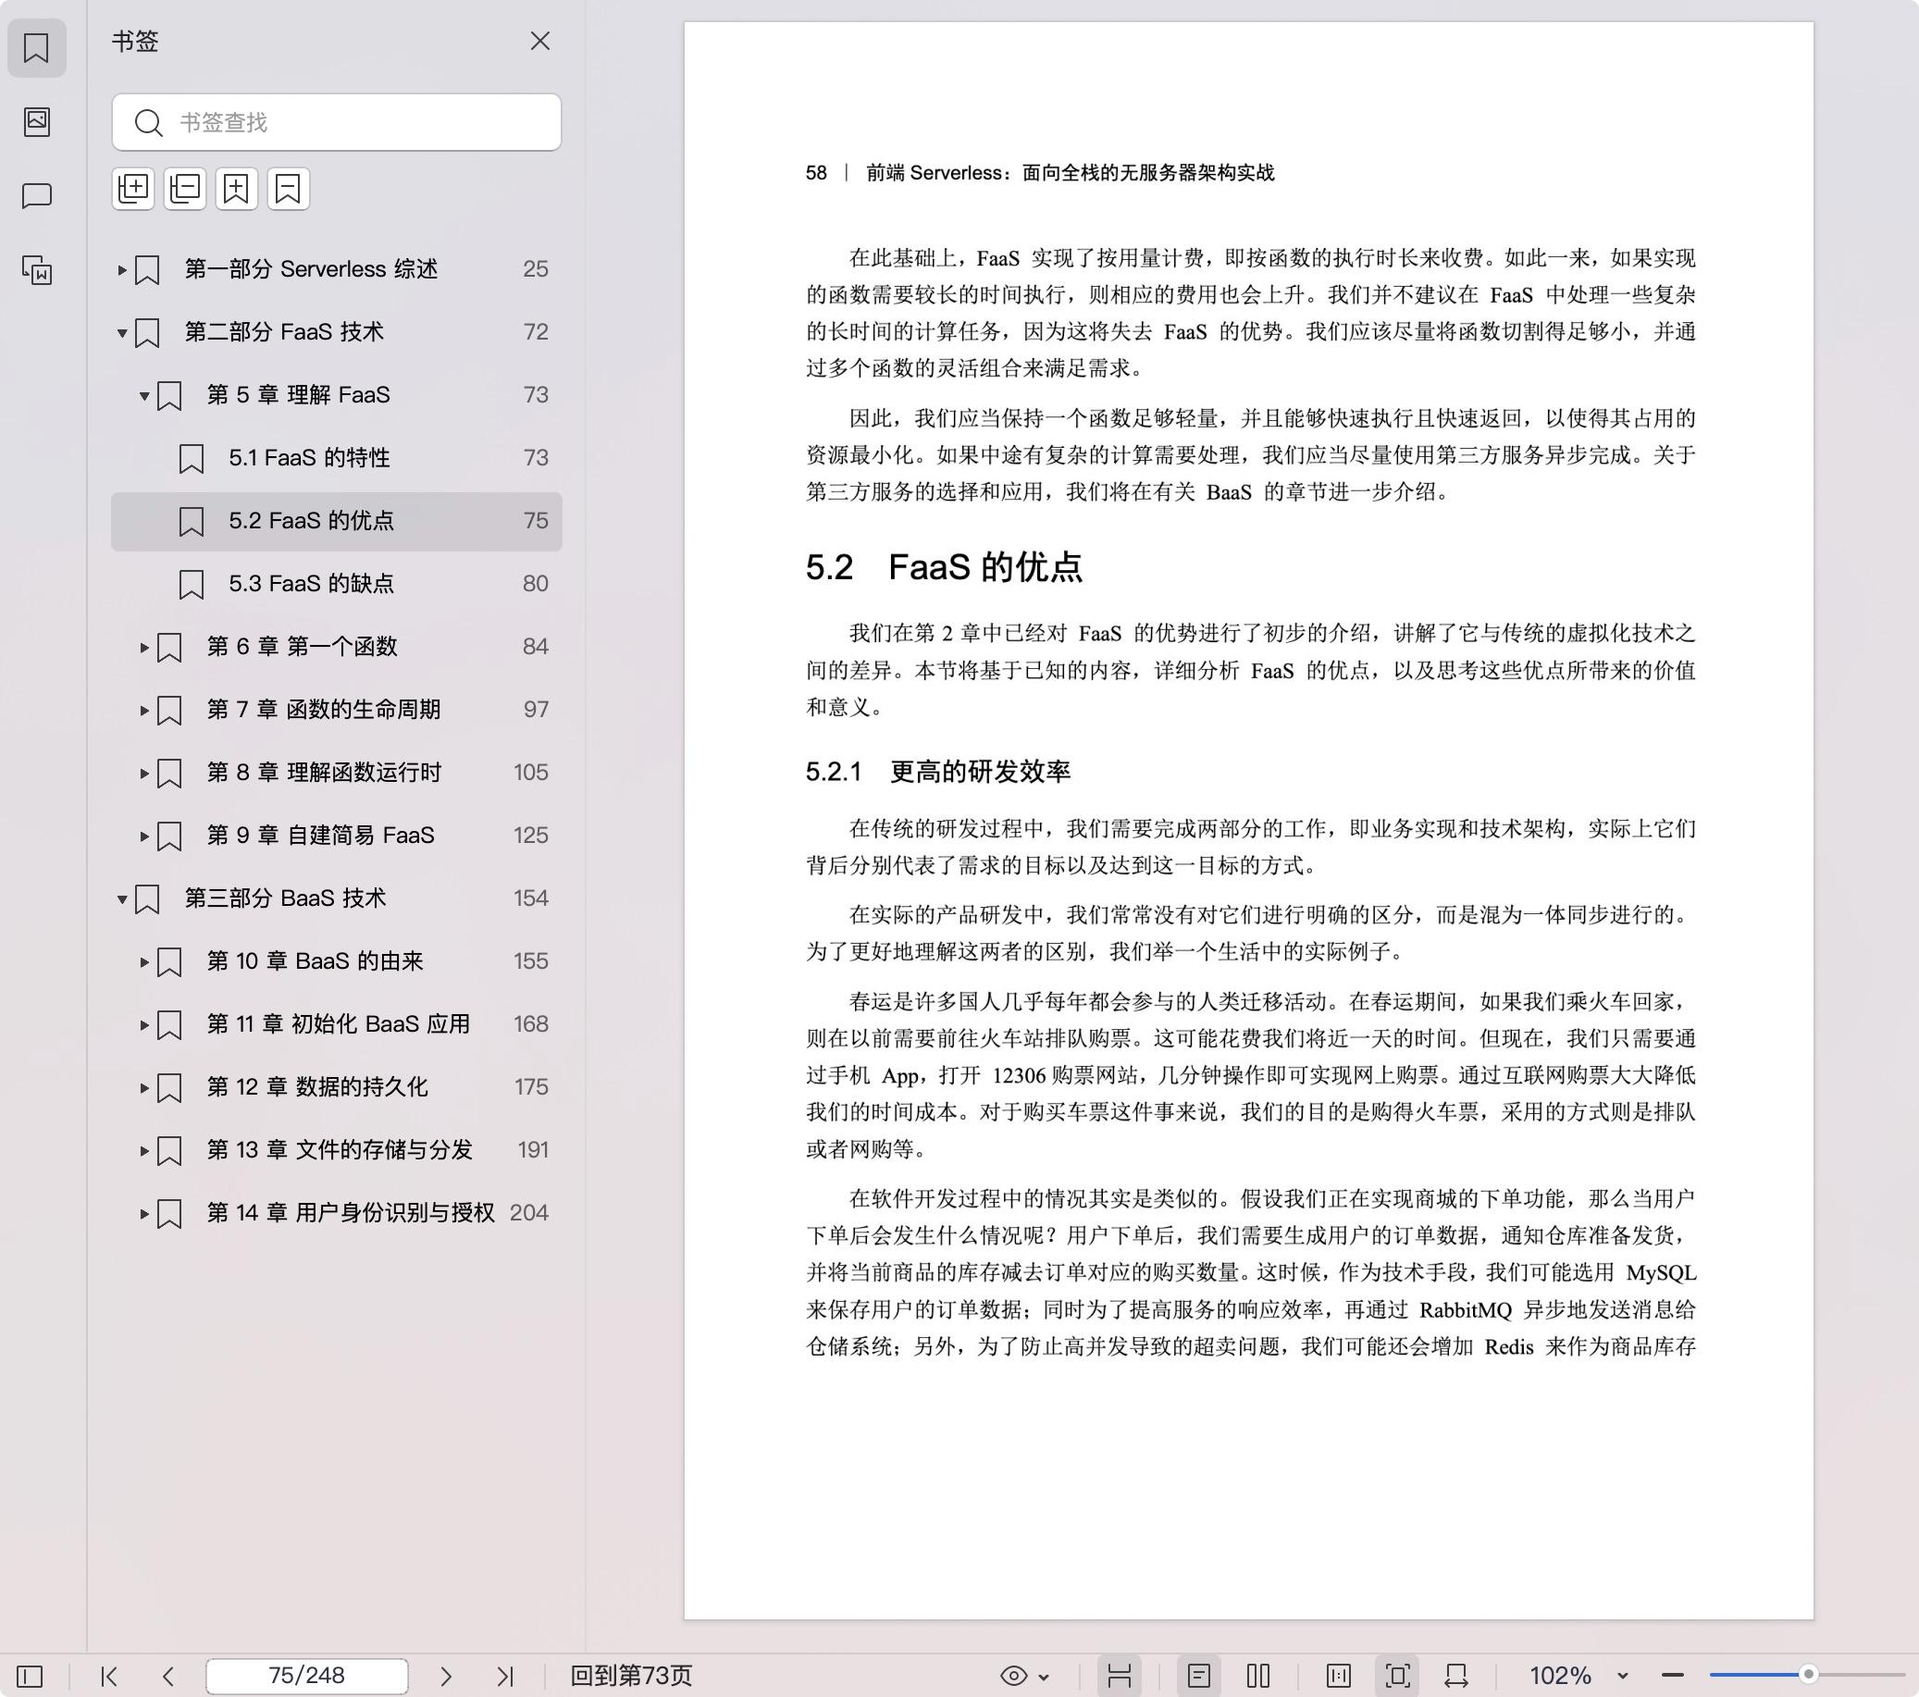
Task: Open the eye protection mode dropdown
Action: pos(1024,1677)
